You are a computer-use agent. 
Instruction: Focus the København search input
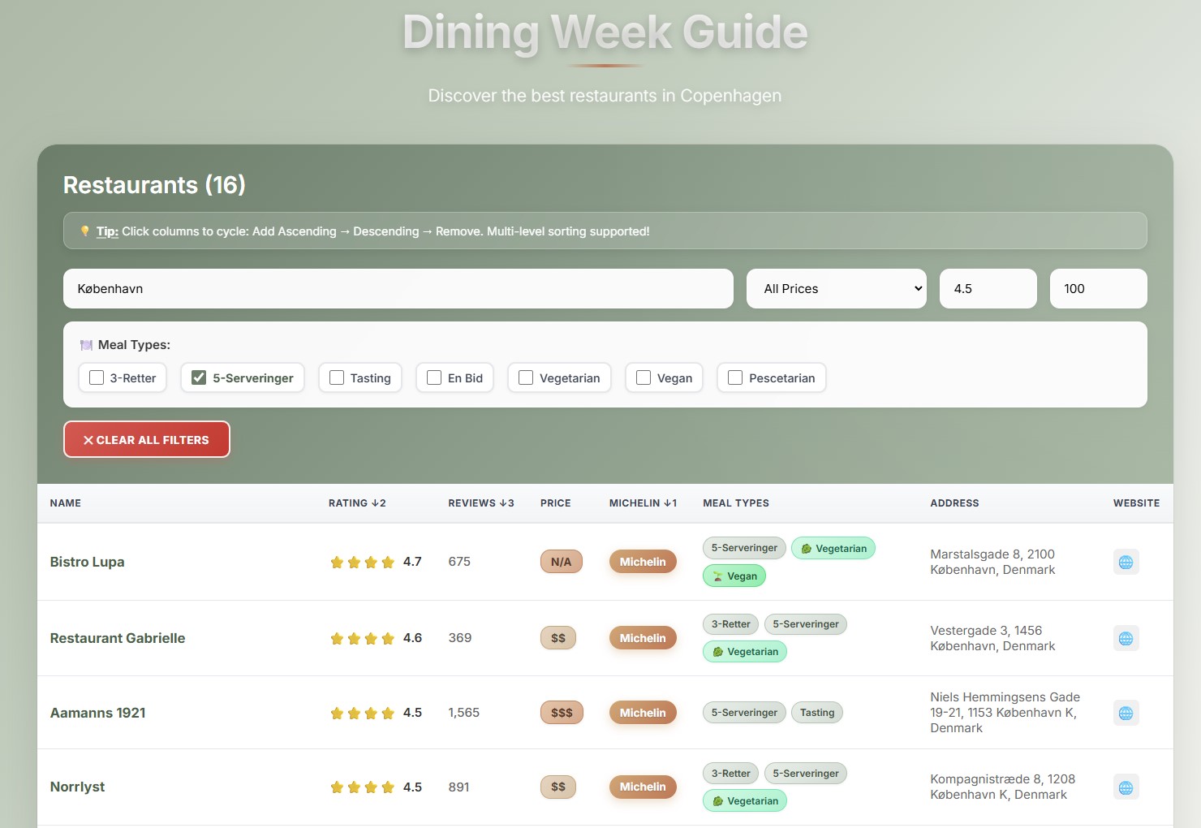click(x=398, y=289)
